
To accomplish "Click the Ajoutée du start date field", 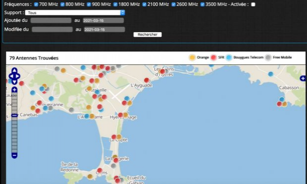I will (x=51, y=20).
